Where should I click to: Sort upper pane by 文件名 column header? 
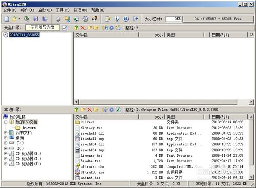pos(106,35)
